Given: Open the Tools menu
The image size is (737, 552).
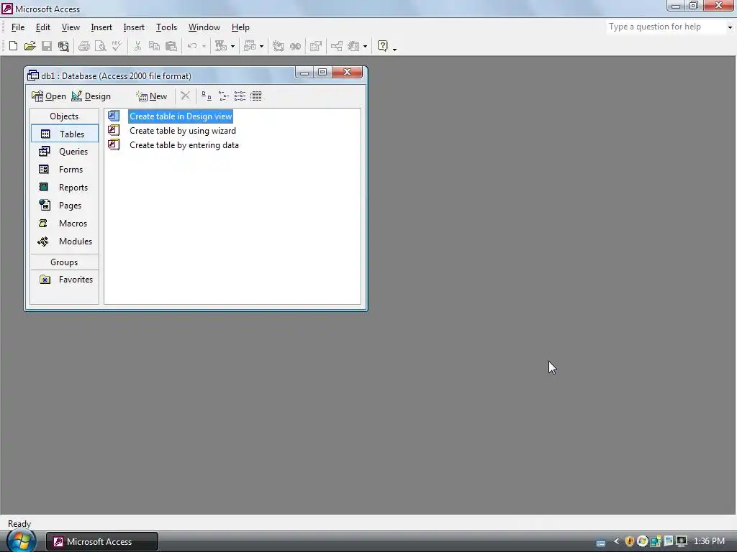Looking at the screenshot, I should point(166,27).
